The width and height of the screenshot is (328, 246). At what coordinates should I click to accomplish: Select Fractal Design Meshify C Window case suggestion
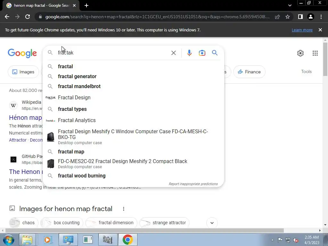pyautogui.click(x=133, y=137)
